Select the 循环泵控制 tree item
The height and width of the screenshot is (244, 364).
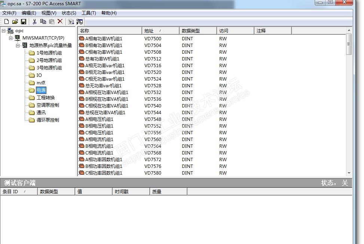click(48, 120)
